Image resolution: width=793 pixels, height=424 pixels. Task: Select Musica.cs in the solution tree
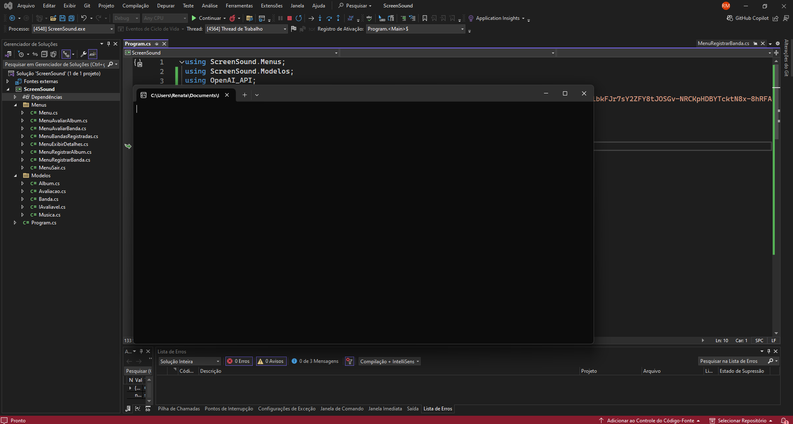tap(49, 215)
